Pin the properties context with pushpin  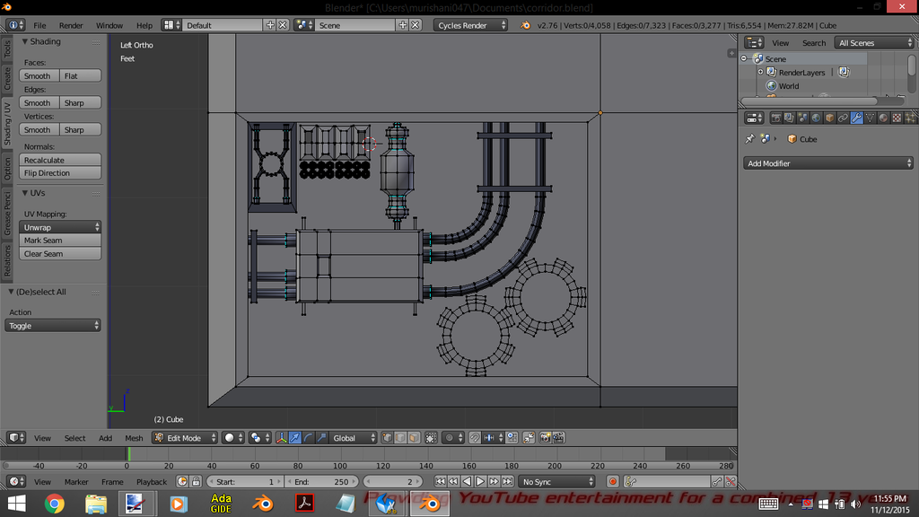click(749, 139)
